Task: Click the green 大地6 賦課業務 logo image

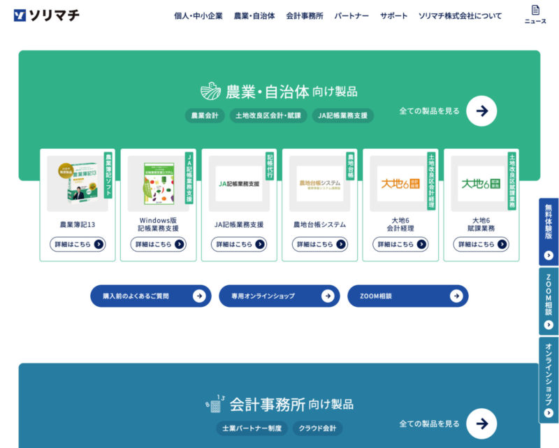Action: tap(481, 184)
